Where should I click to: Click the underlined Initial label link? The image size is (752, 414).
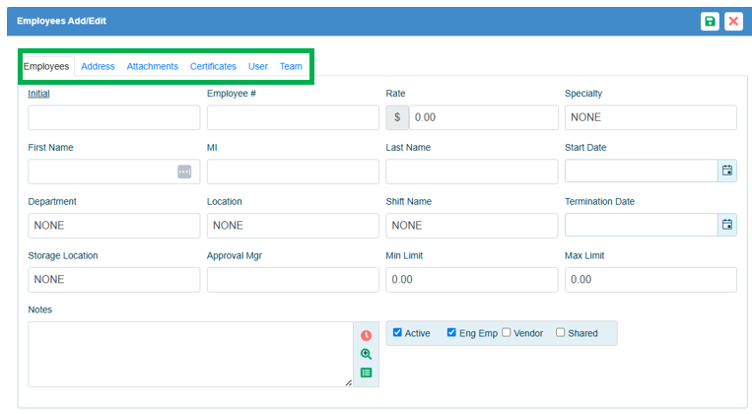coord(38,94)
